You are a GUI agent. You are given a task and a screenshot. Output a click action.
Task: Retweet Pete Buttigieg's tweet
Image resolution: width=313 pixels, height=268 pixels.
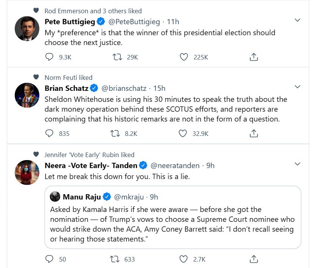(118, 57)
